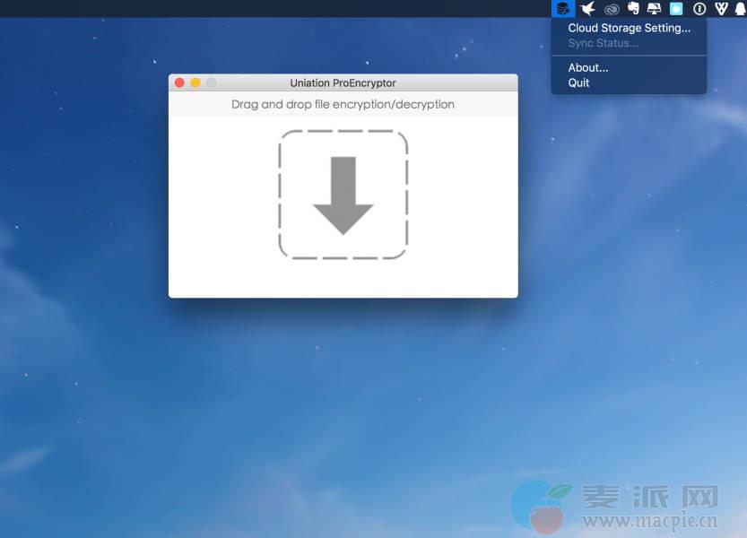Open About... from the dropdown menu
The width and height of the screenshot is (747, 538).
pyautogui.click(x=588, y=68)
